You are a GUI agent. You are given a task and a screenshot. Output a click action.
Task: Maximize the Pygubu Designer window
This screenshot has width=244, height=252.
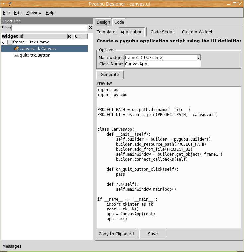point(234,4)
